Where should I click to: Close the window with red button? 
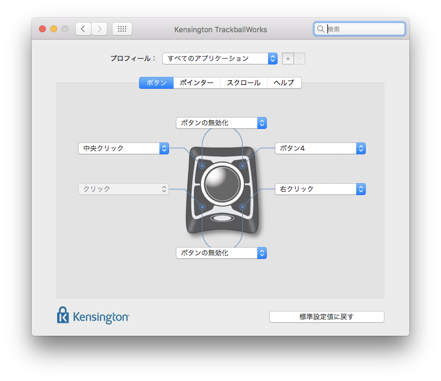(42, 29)
